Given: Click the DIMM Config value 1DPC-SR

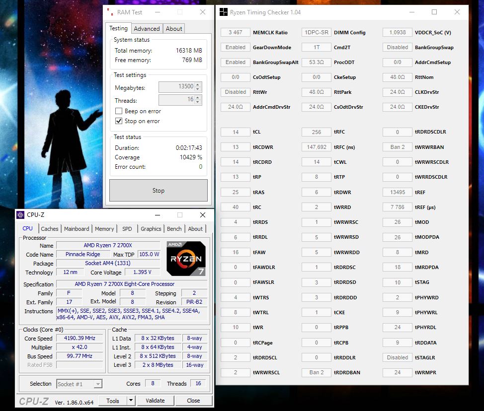Looking at the screenshot, I should [x=317, y=32].
